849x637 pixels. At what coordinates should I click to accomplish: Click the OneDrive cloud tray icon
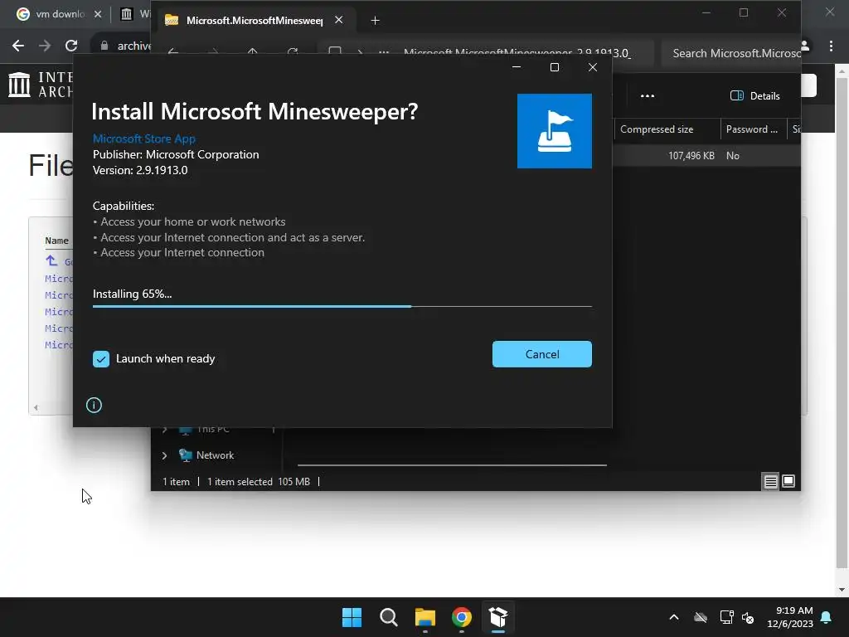(700, 617)
